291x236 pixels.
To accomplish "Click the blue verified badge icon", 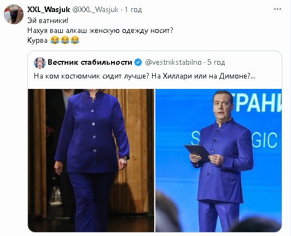I will coord(138,63).
